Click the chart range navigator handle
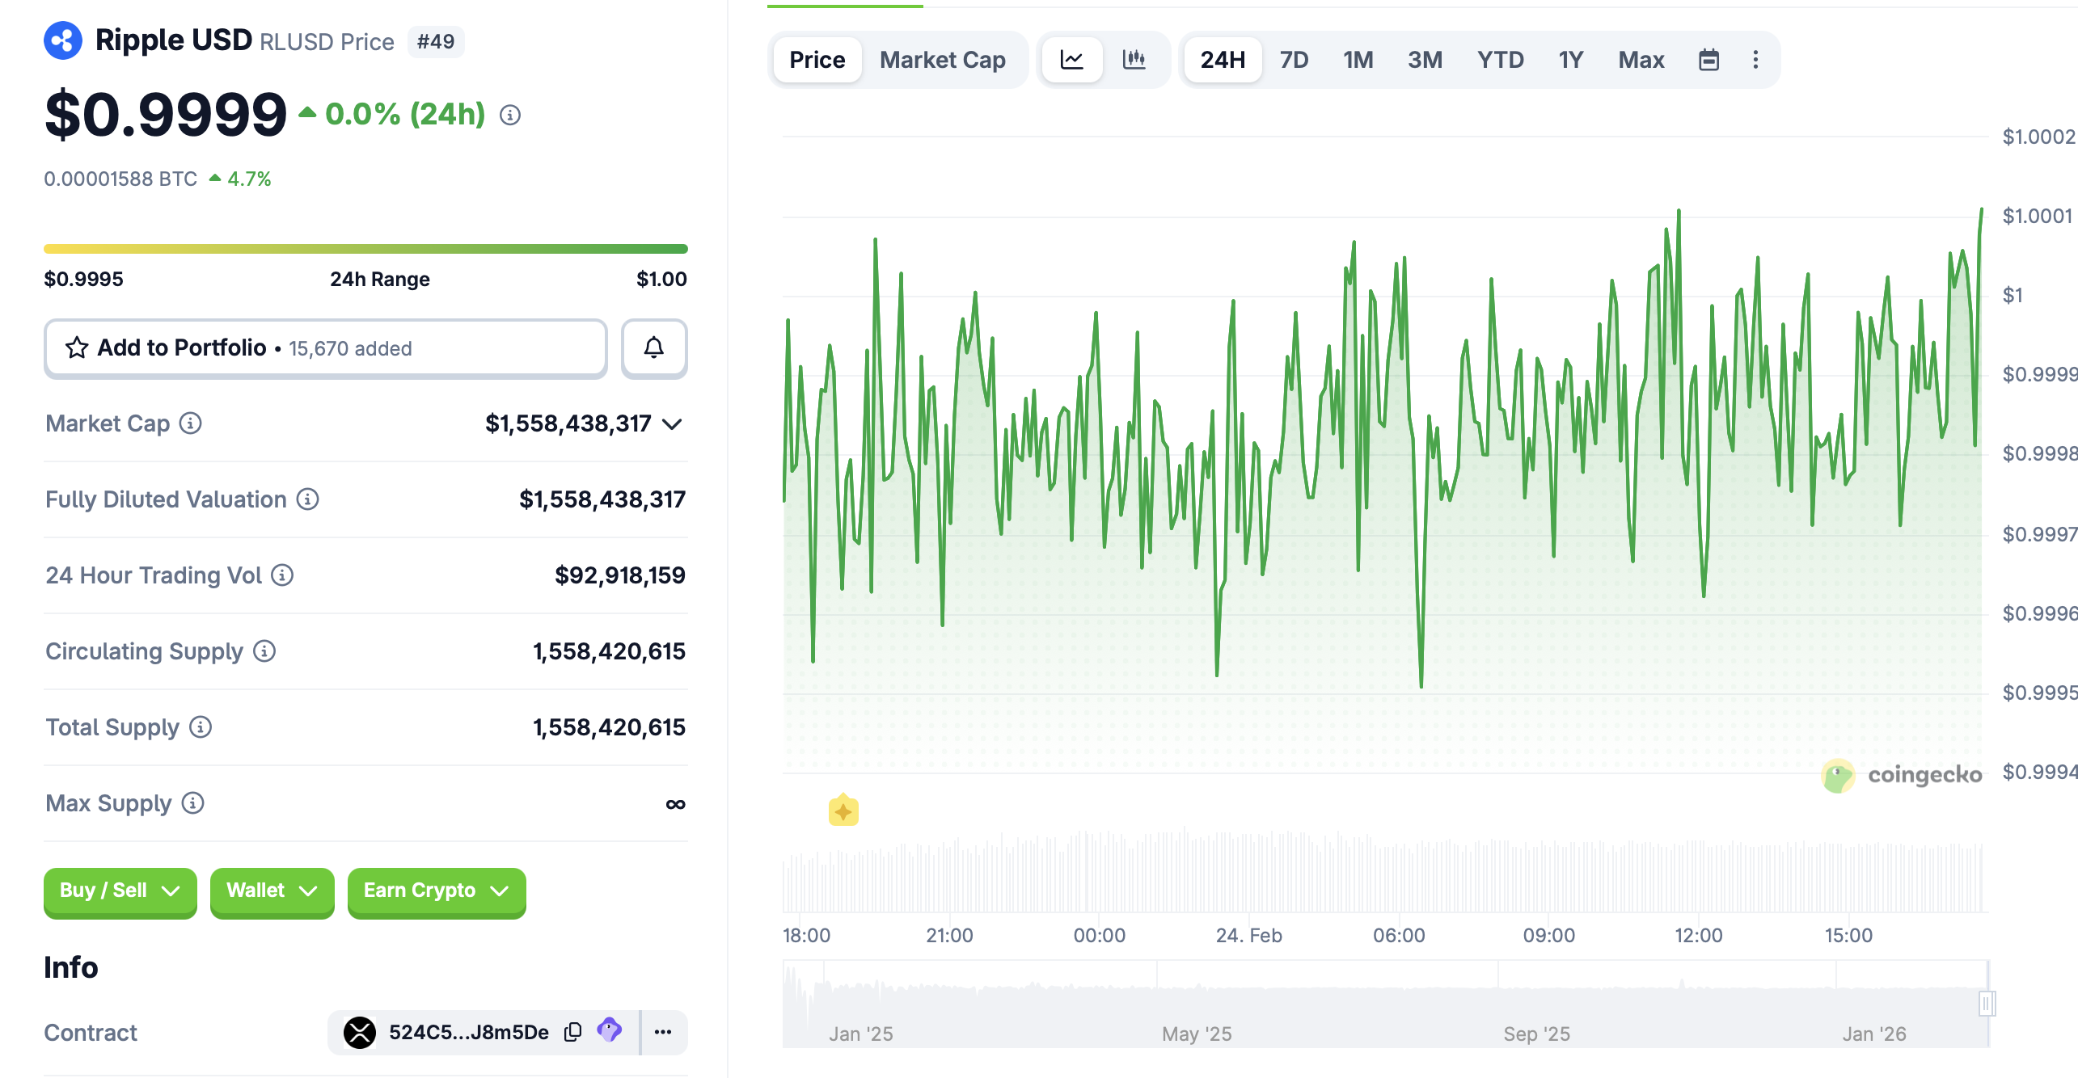Viewport: 2078px width, 1078px height. point(1987,1004)
